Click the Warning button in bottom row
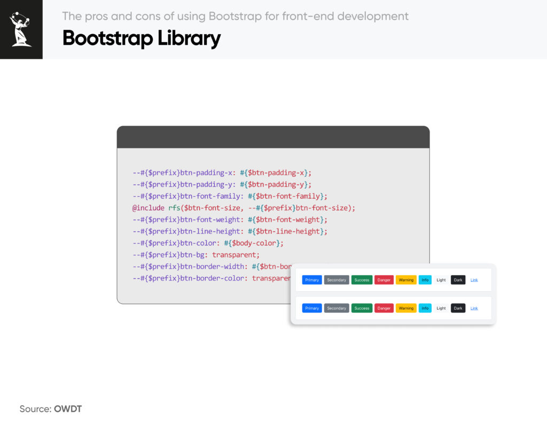The width and height of the screenshot is (547, 430). (405, 308)
